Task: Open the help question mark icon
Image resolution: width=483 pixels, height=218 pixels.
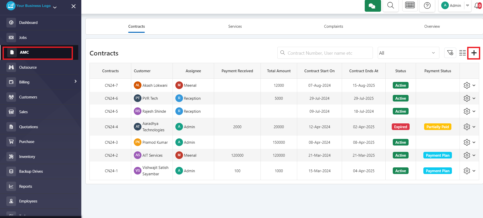Action: [427, 6]
